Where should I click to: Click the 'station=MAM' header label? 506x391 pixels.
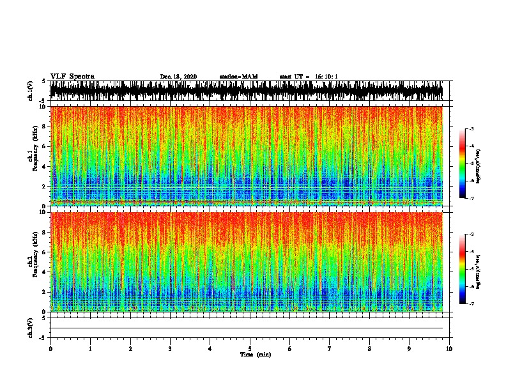pyautogui.click(x=238, y=77)
